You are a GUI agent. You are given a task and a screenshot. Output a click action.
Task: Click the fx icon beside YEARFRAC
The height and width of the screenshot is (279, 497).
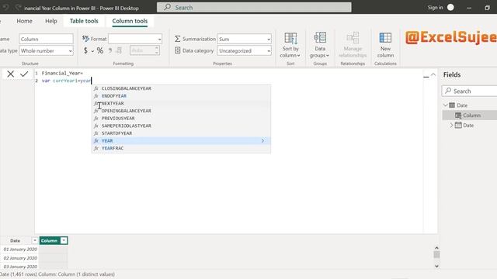[96, 148]
